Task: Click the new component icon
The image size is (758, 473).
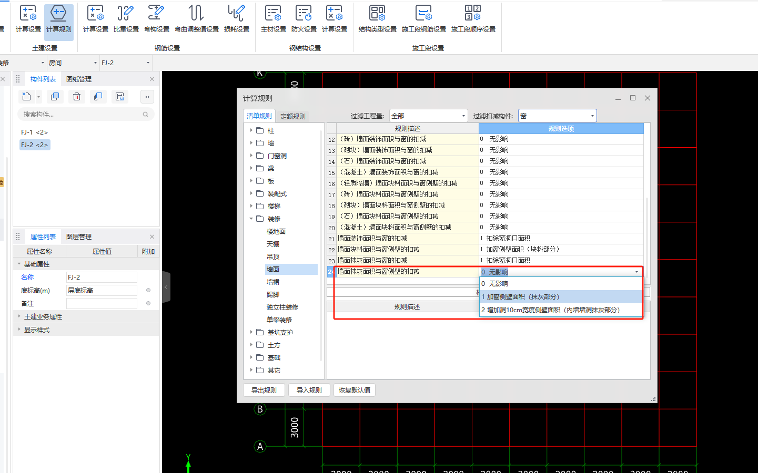Action: 27,97
